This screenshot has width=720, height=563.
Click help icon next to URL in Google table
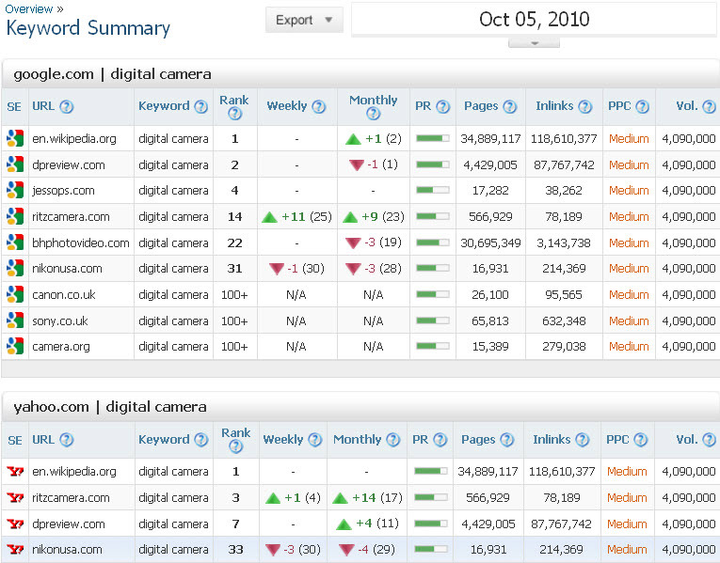click(67, 107)
